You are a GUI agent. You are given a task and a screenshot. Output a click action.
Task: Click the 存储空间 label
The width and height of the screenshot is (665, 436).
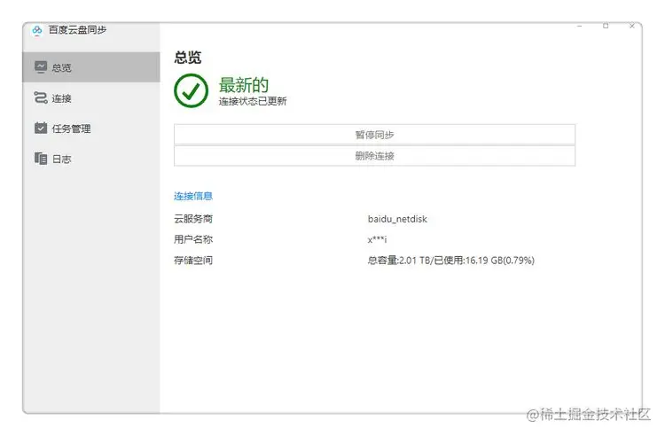coord(193,261)
